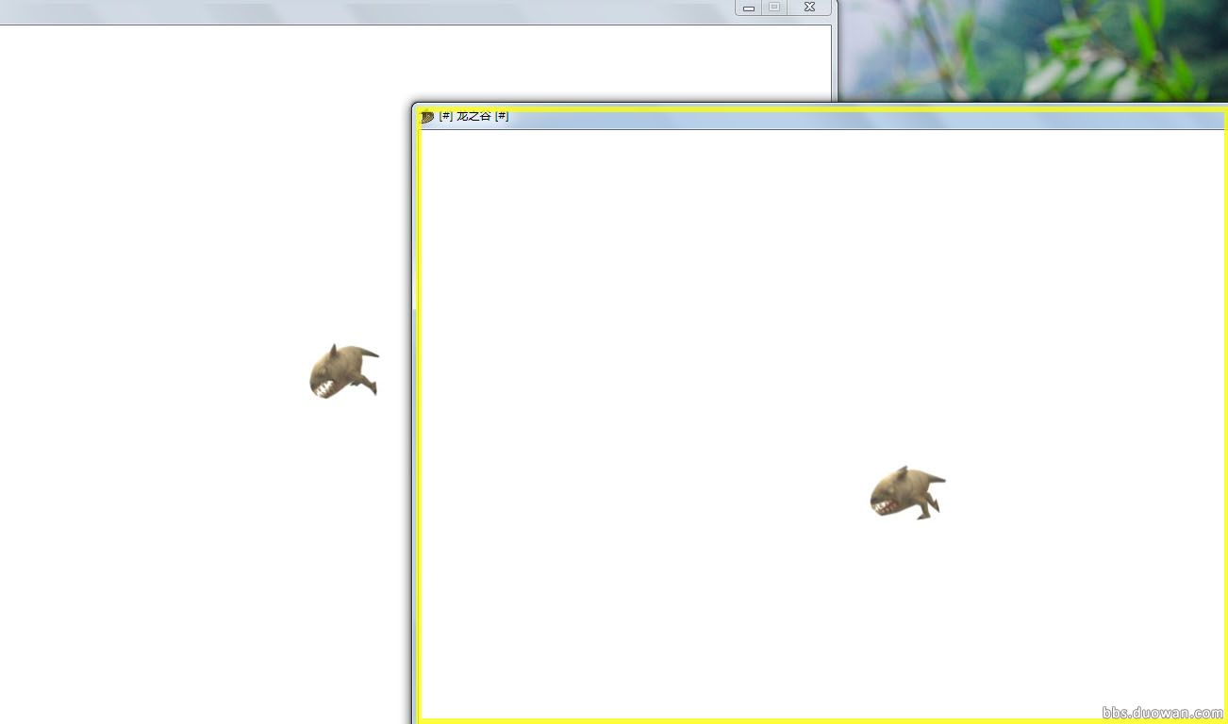1228x724 pixels.
Task: Click the shark inside the 龙之谷 window
Action: (905, 493)
